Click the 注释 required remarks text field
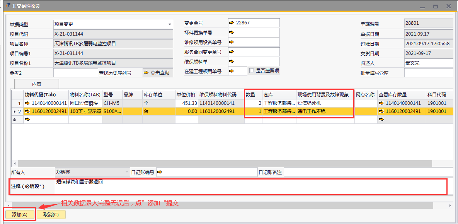The width and height of the screenshot is (458, 224). pyautogui.click(x=250, y=187)
